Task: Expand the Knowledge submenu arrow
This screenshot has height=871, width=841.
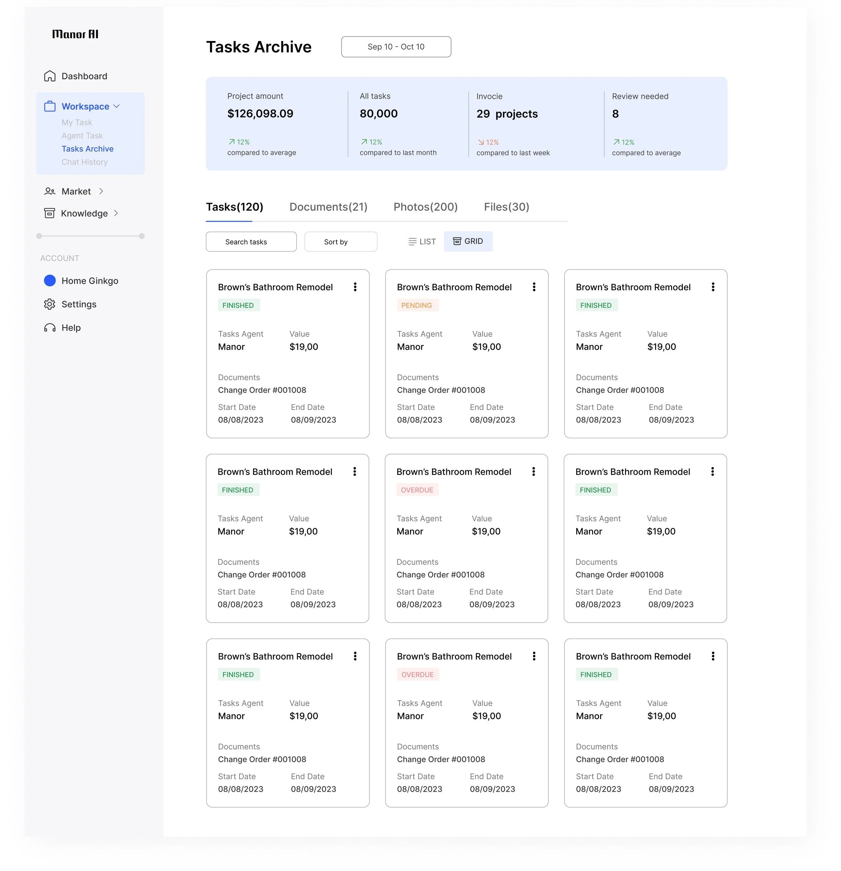Action: click(116, 213)
